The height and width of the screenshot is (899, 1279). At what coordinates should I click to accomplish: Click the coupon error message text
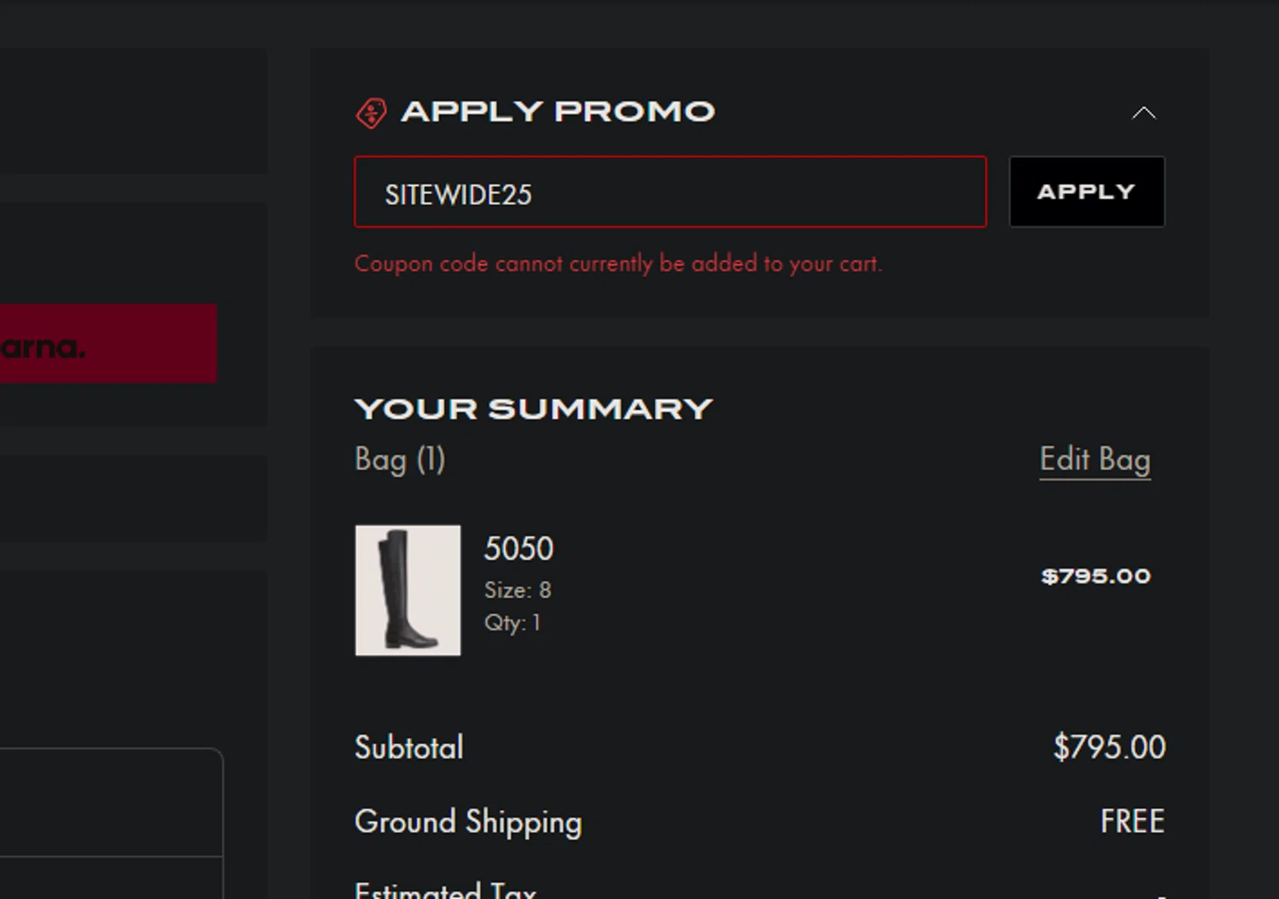(618, 264)
